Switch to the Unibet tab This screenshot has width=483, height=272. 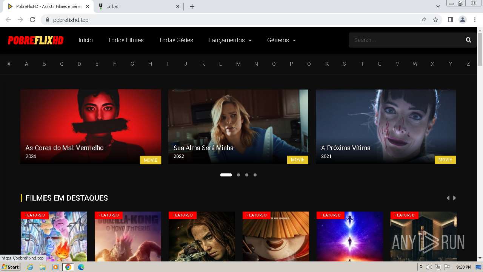[139, 6]
